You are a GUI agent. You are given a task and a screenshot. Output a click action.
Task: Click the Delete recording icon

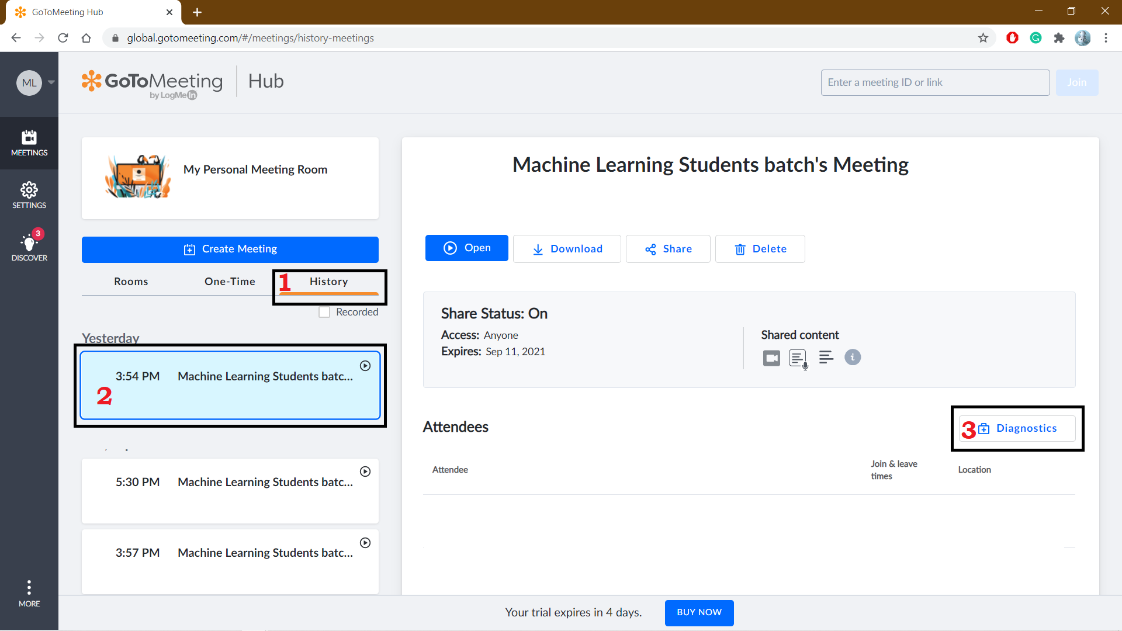coord(761,248)
